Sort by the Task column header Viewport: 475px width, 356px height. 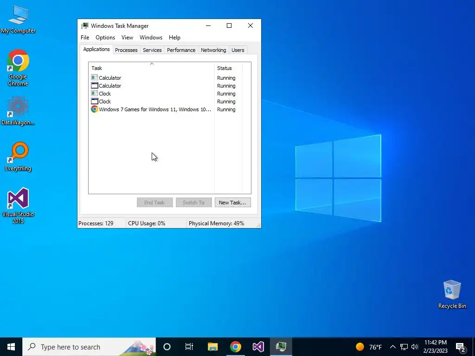click(x=152, y=68)
